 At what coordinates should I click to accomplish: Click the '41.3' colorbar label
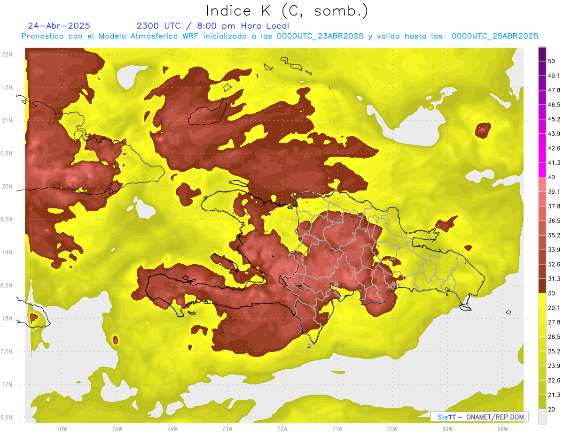(x=554, y=163)
